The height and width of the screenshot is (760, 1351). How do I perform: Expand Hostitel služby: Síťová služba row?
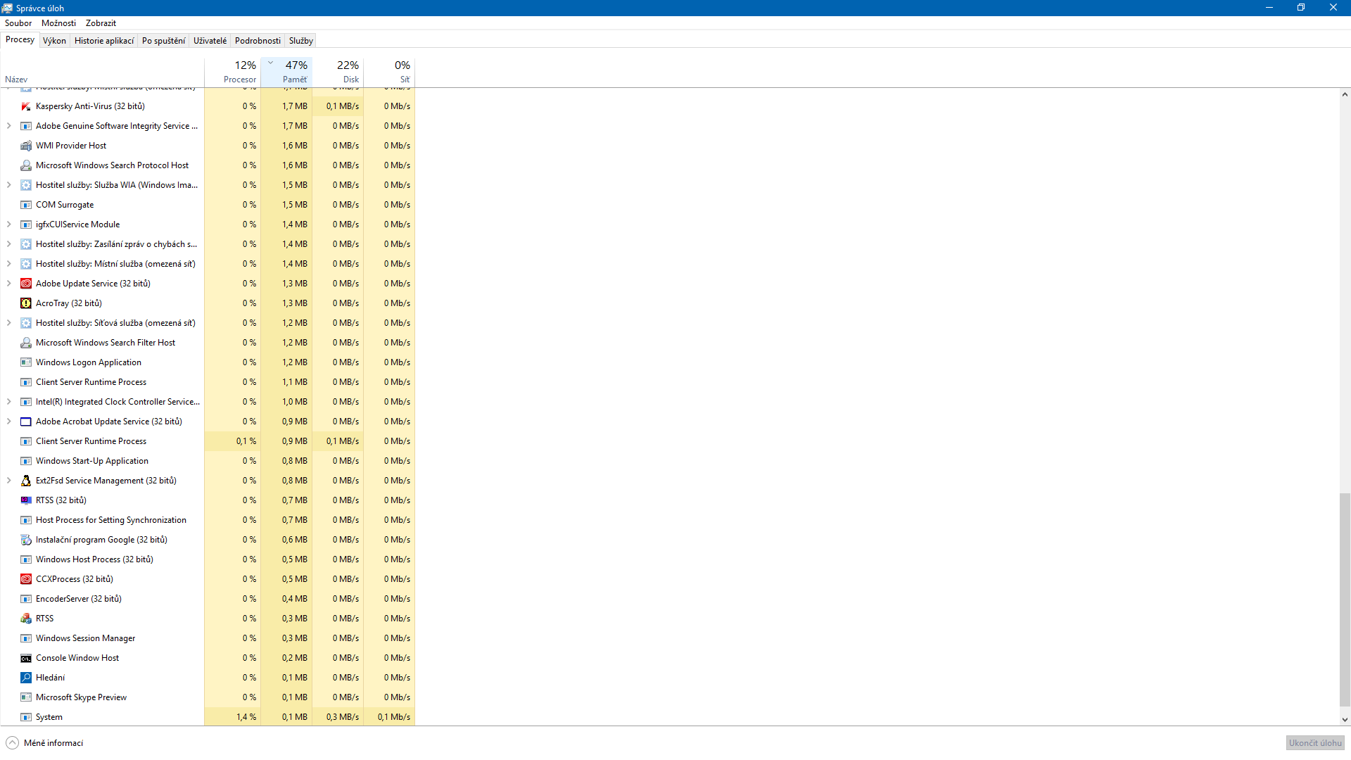point(8,323)
